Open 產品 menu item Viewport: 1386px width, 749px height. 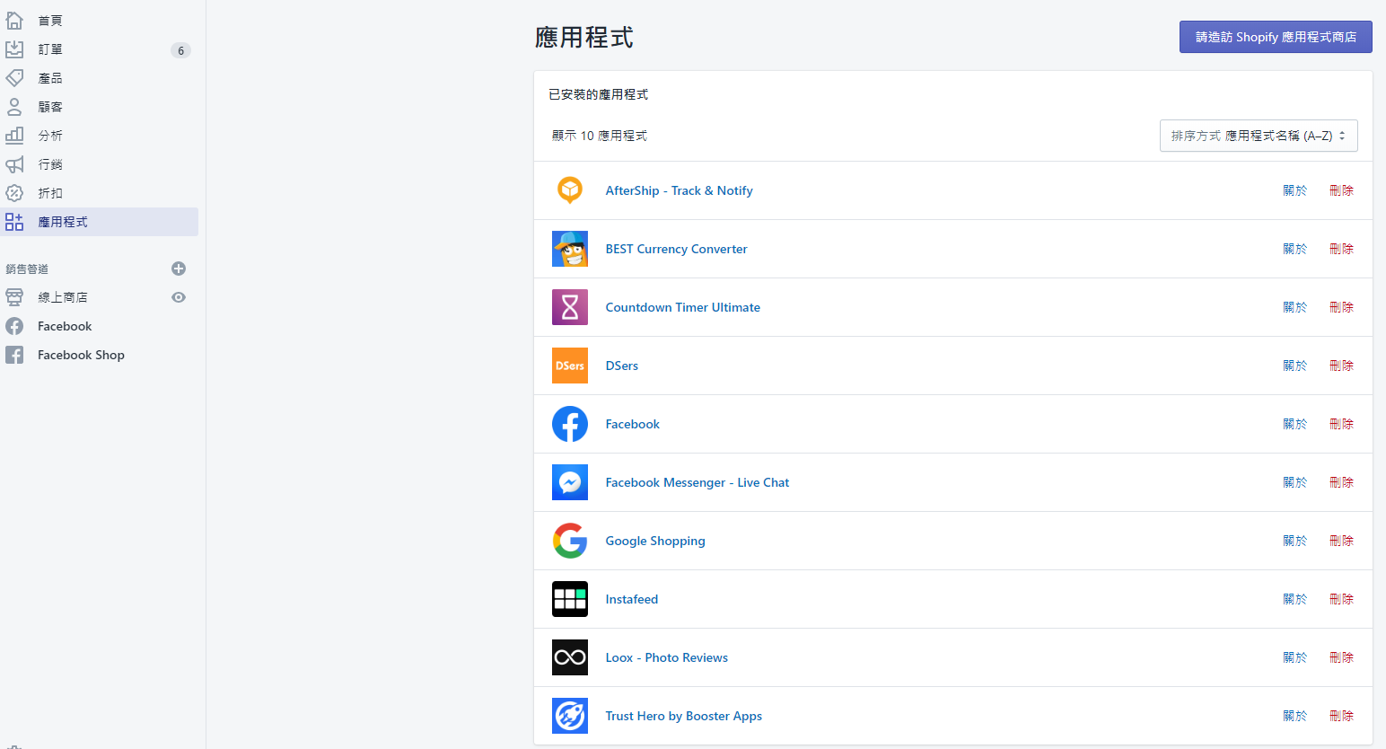point(50,78)
